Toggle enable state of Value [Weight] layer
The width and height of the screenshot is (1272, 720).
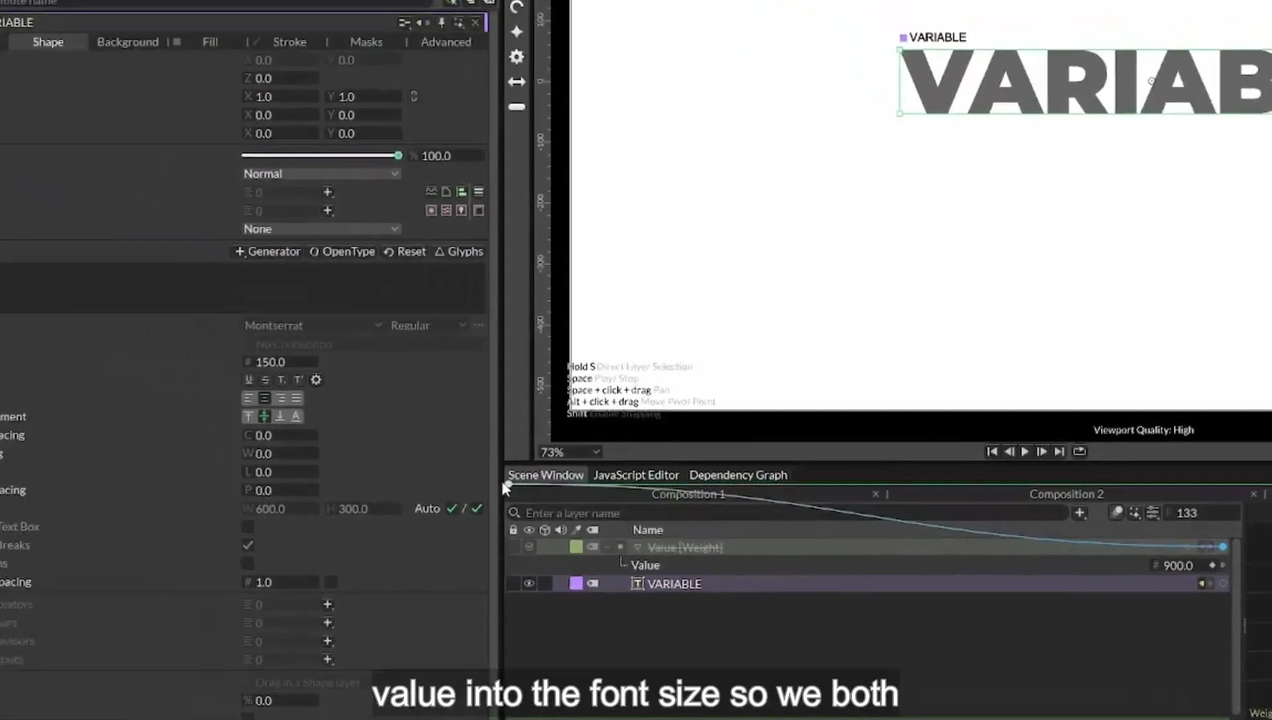529,547
